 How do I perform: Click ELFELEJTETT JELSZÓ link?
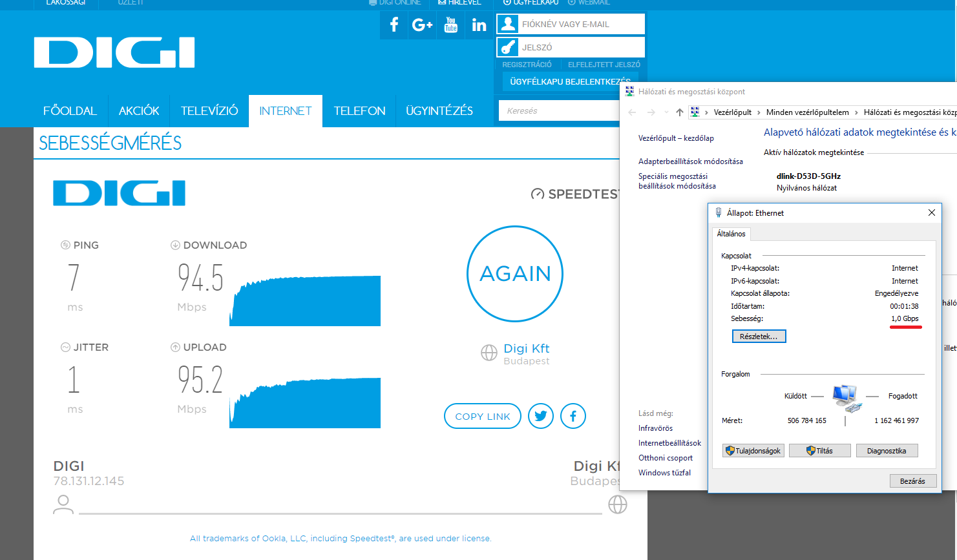point(604,65)
